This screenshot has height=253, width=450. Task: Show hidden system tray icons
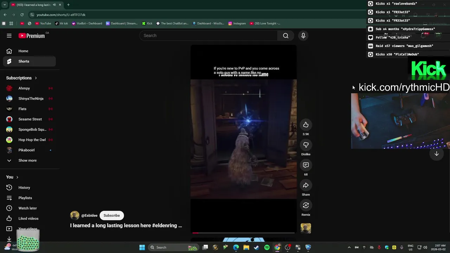(x=349, y=247)
